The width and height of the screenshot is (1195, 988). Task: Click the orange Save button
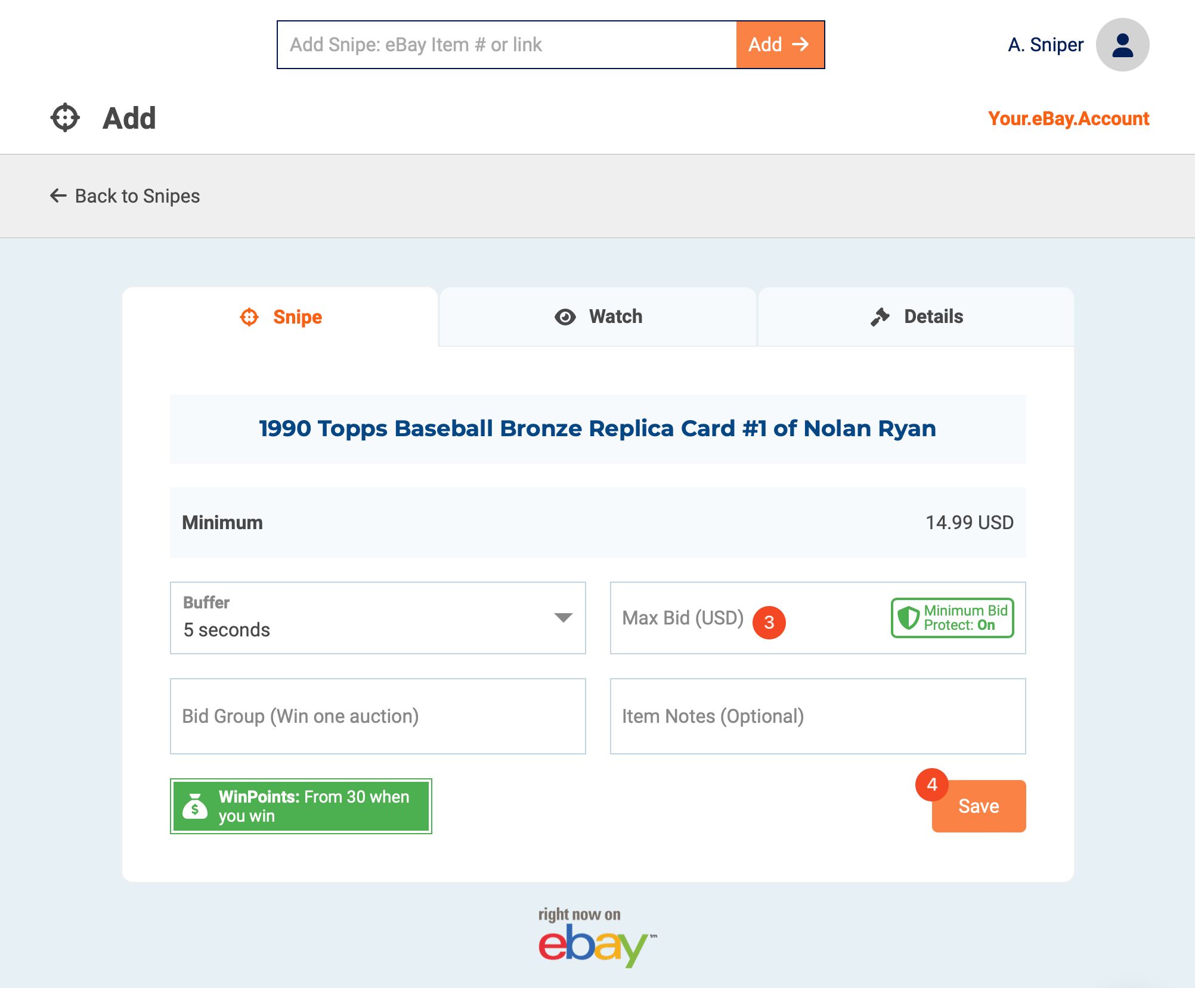pyautogui.click(x=979, y=806)
